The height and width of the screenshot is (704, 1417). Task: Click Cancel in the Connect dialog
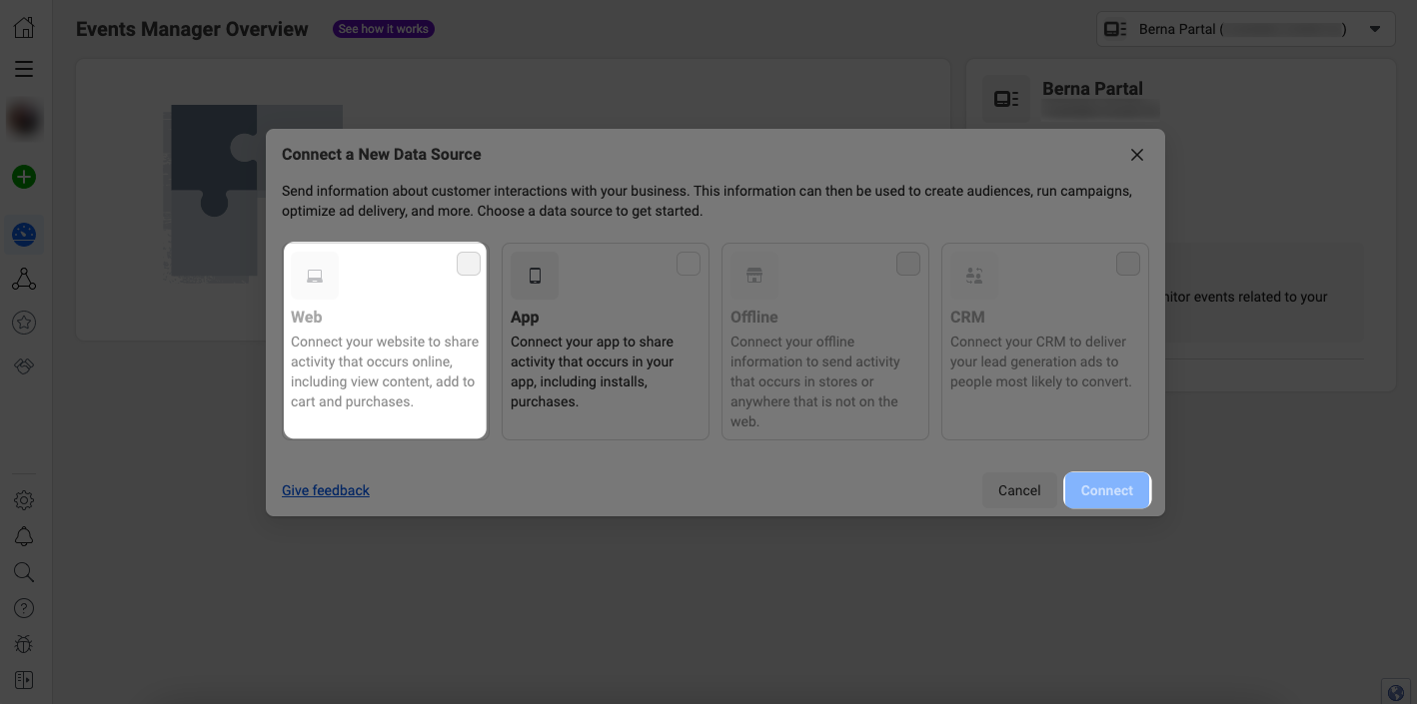pyautogui.click(x=1018, y=490)
